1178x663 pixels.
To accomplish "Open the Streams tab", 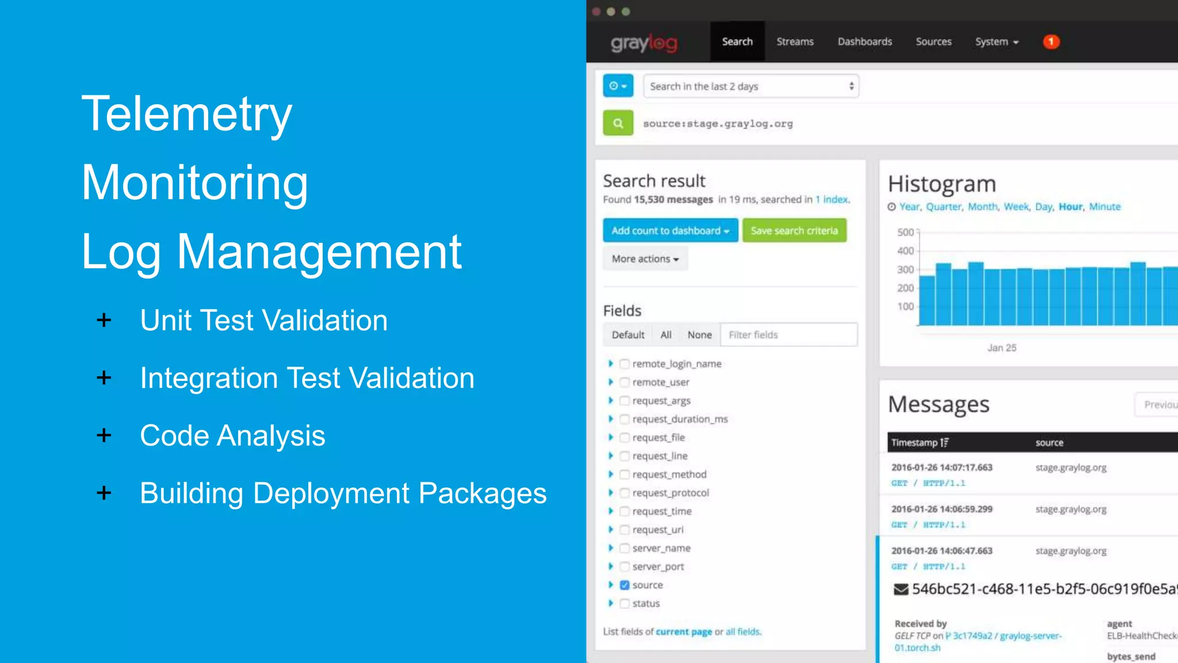I will [x=795, y=41].
